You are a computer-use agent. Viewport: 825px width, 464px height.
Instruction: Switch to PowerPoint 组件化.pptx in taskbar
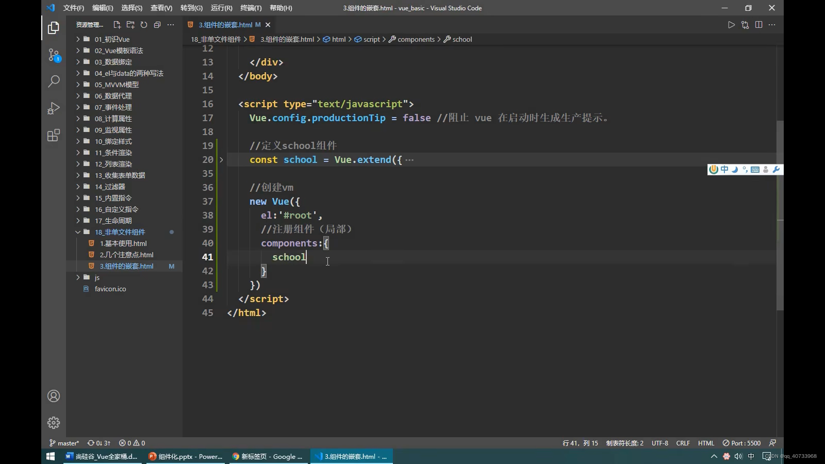[186, 456]
